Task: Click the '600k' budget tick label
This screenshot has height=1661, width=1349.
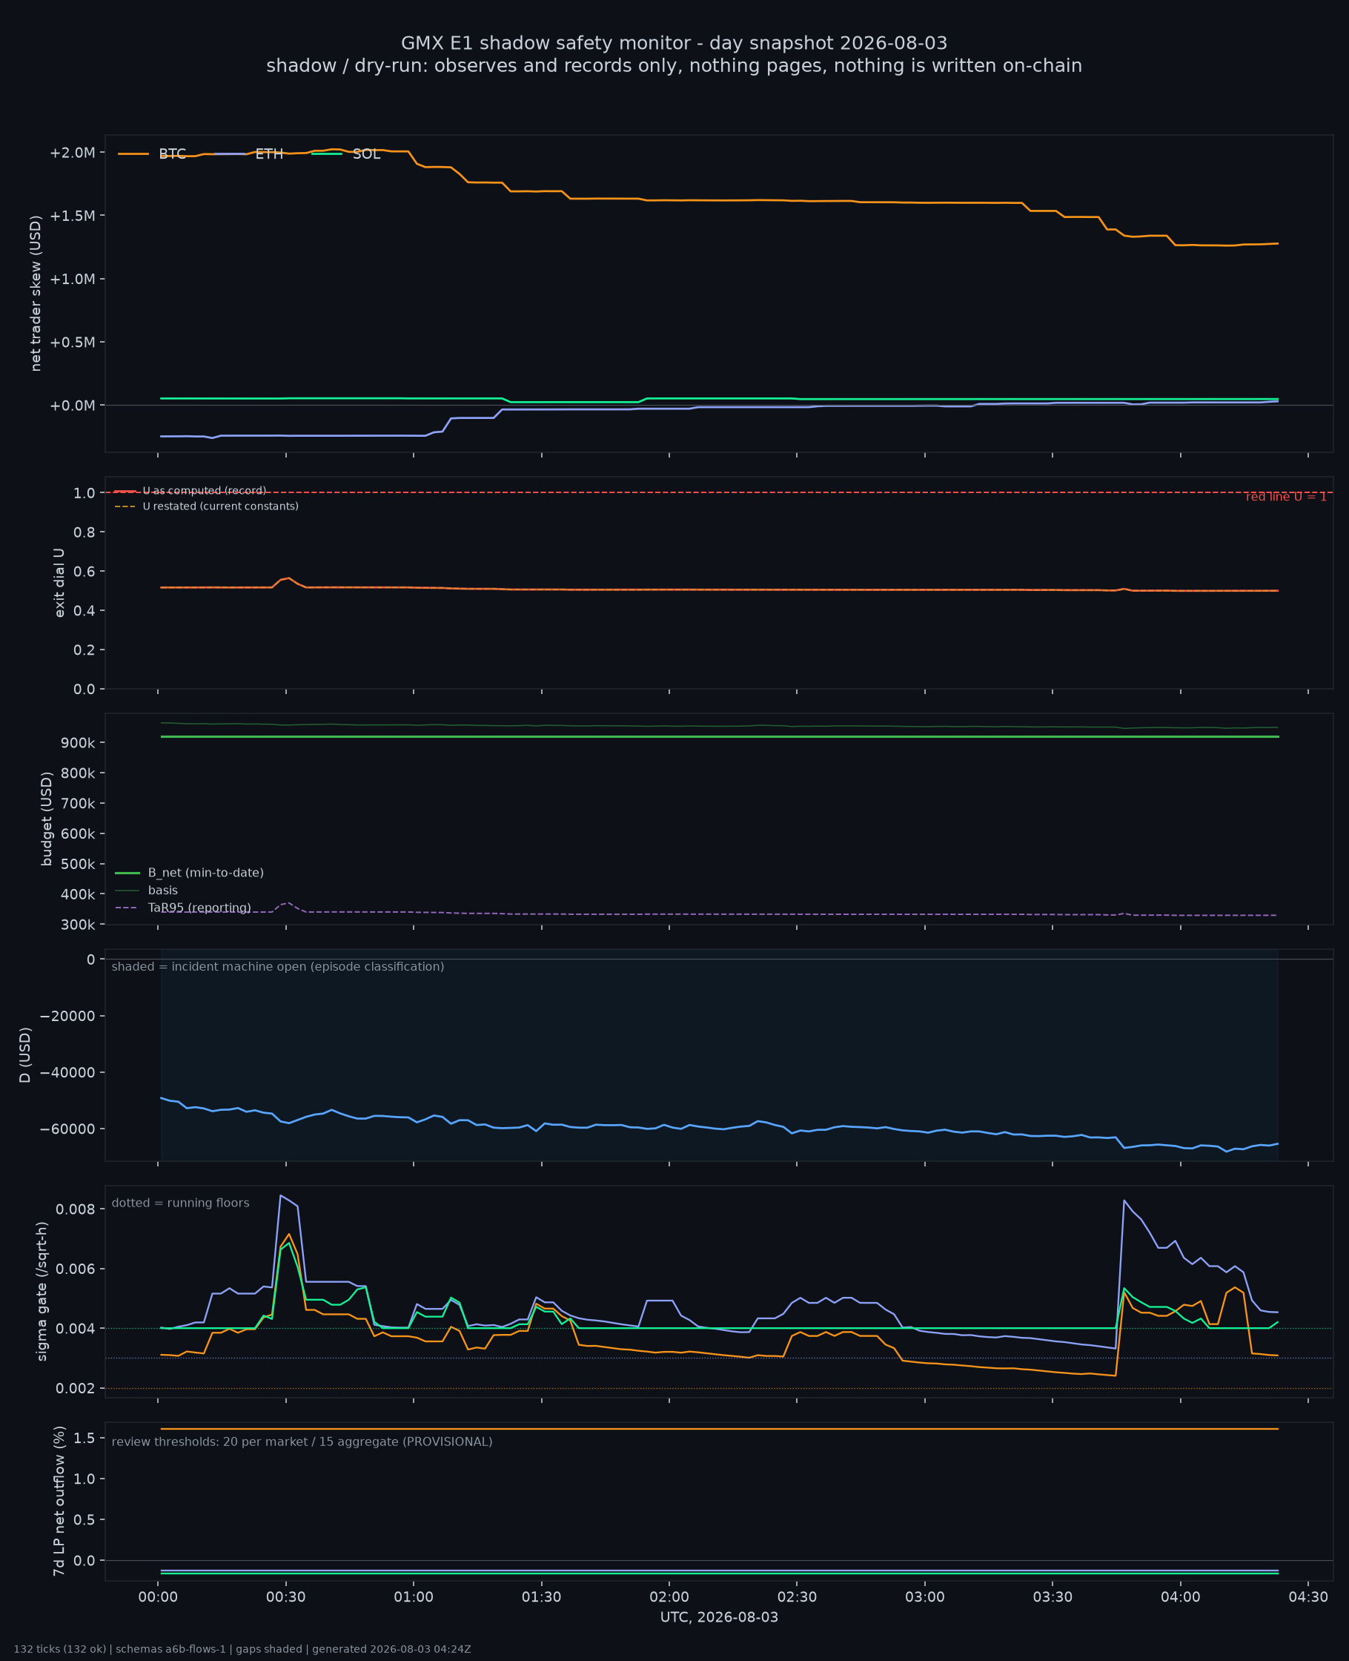Action: coord(78,834)
